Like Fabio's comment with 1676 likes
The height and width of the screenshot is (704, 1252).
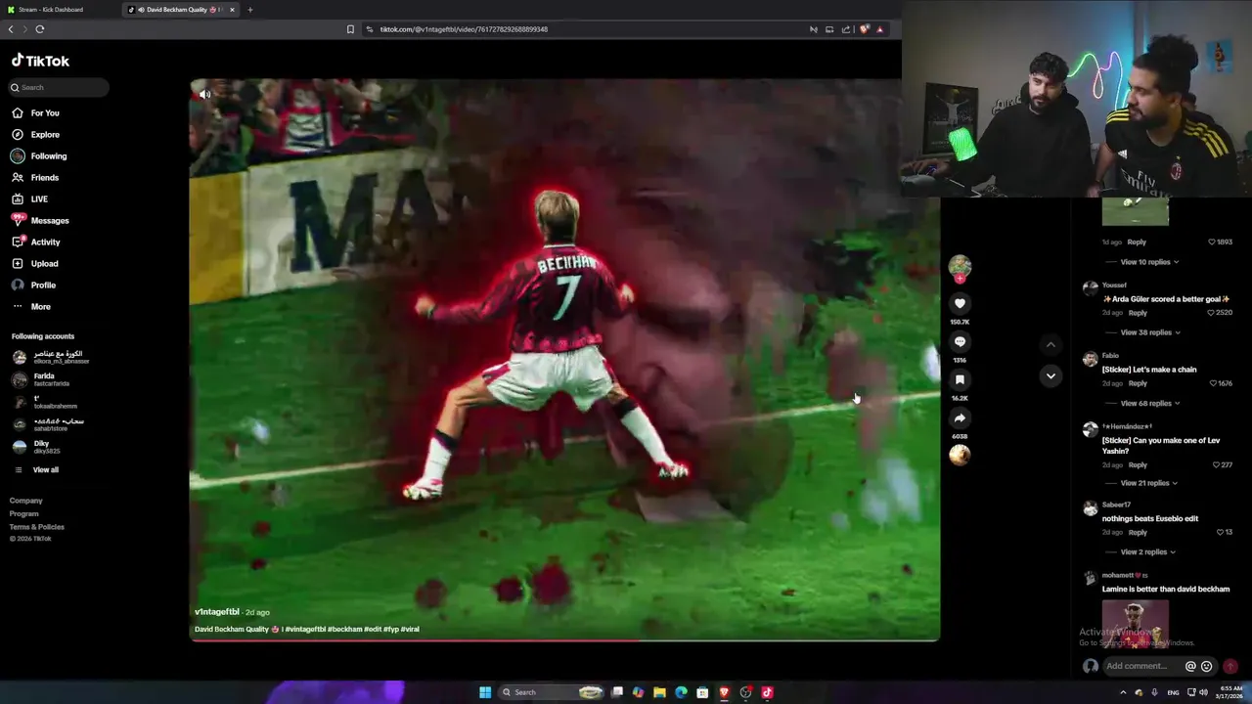[1211, 383]
